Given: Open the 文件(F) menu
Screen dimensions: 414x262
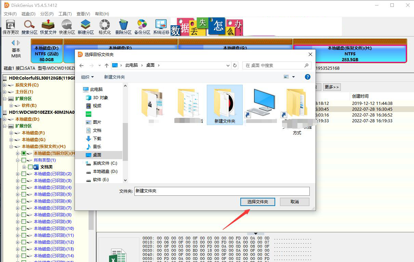Looking at the screenshot, I should [10, 14].
